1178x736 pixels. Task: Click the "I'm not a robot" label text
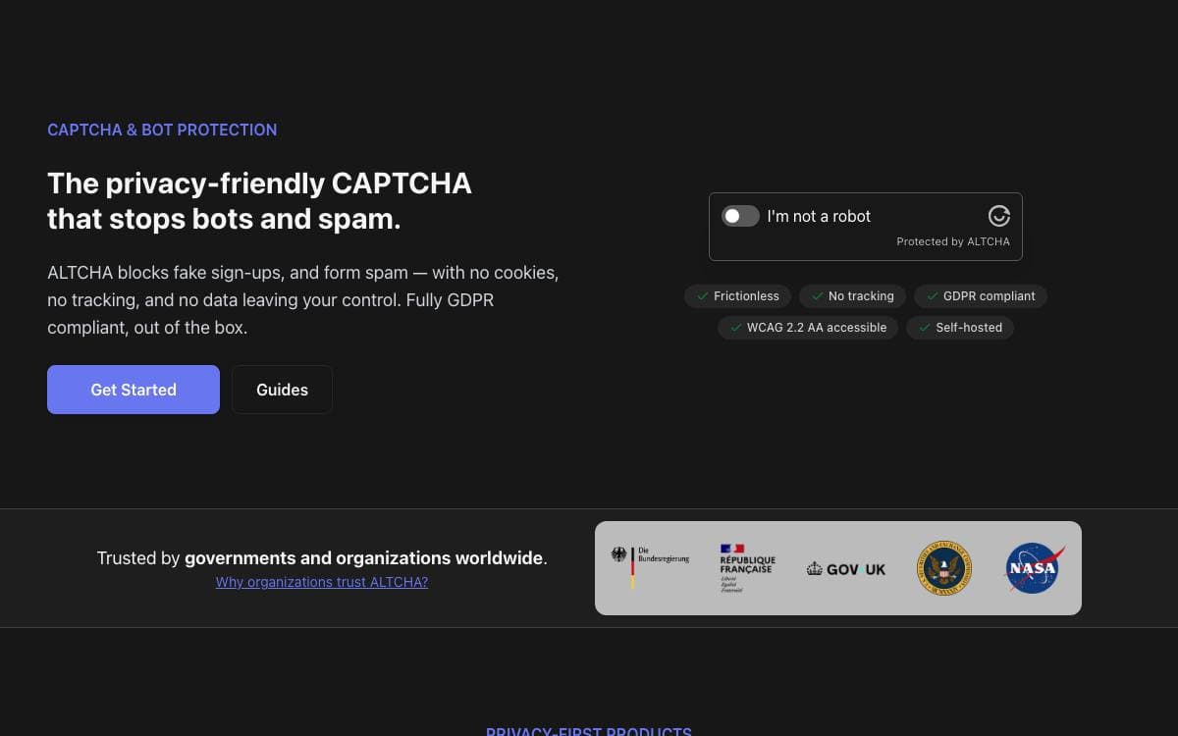tap(819, 216)
